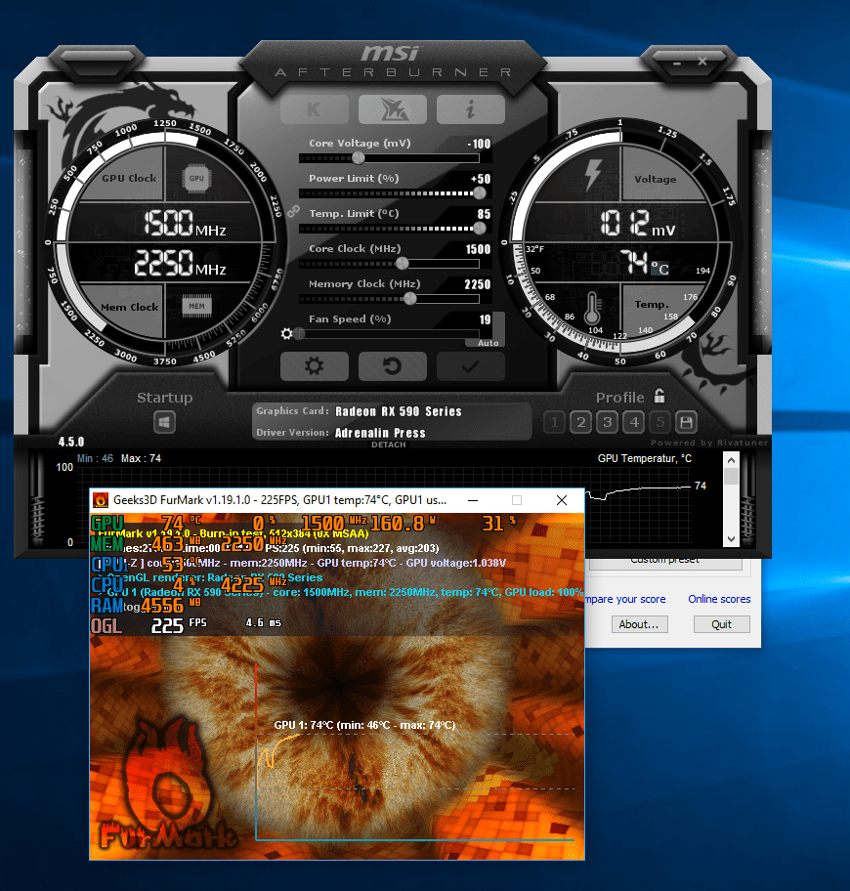Image resolution: width=850 pixels, height=891 pixels.
Task: Click the fan speed gear icon
Action: tap(287, 333)
